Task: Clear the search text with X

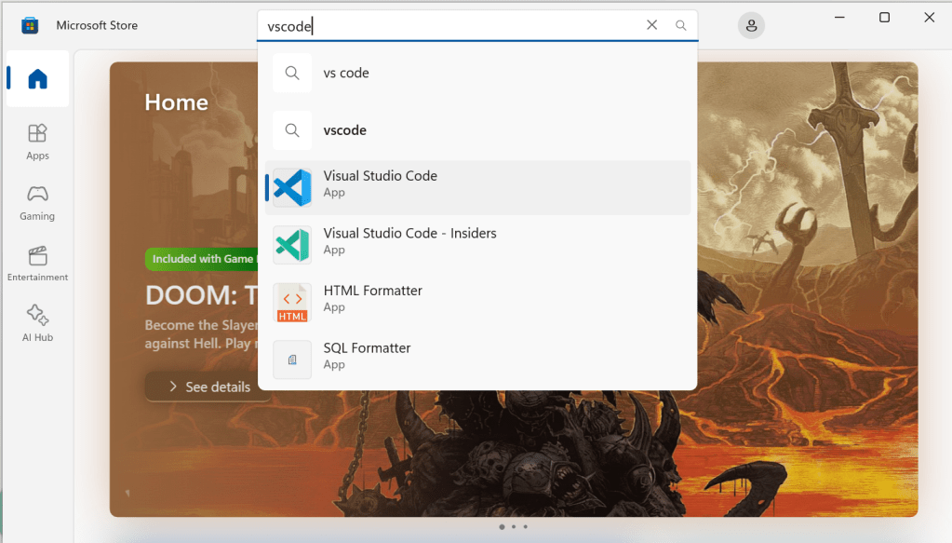Action: pos(651,26)
